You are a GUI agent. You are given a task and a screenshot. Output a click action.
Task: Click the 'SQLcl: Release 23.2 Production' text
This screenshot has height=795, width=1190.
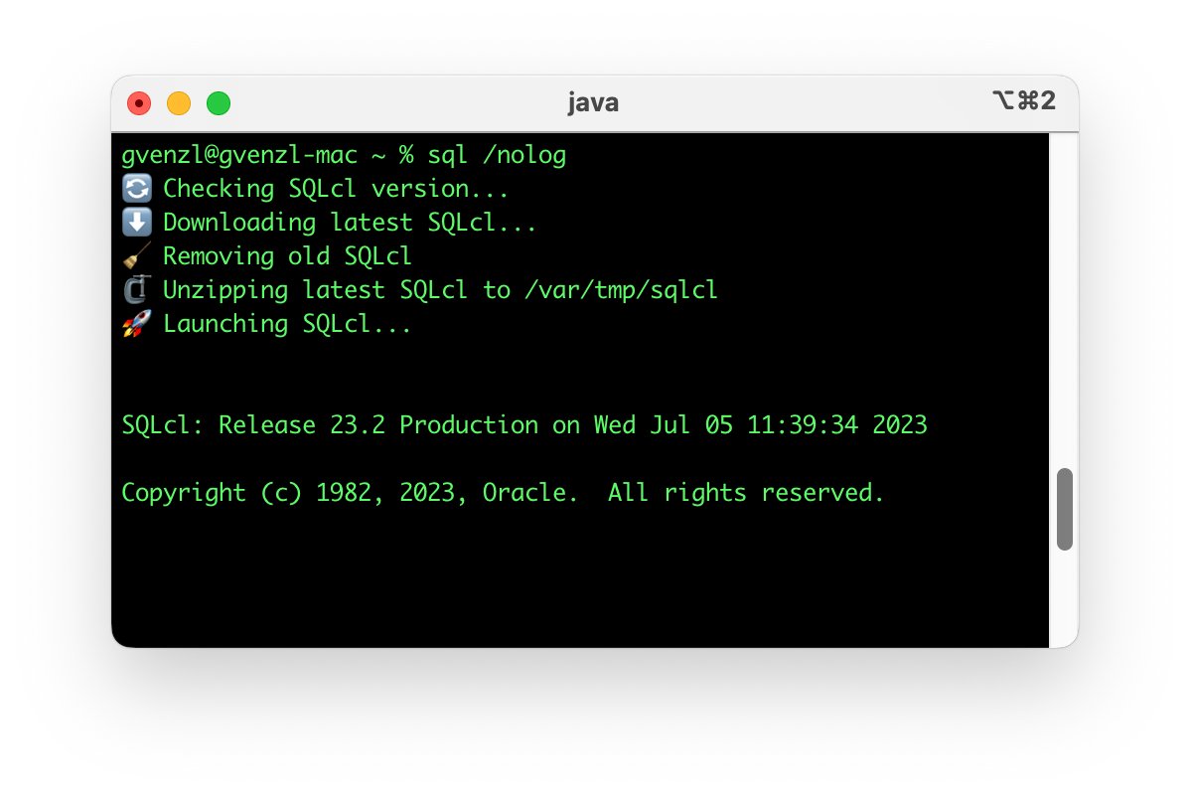click(x=330, y=424)
